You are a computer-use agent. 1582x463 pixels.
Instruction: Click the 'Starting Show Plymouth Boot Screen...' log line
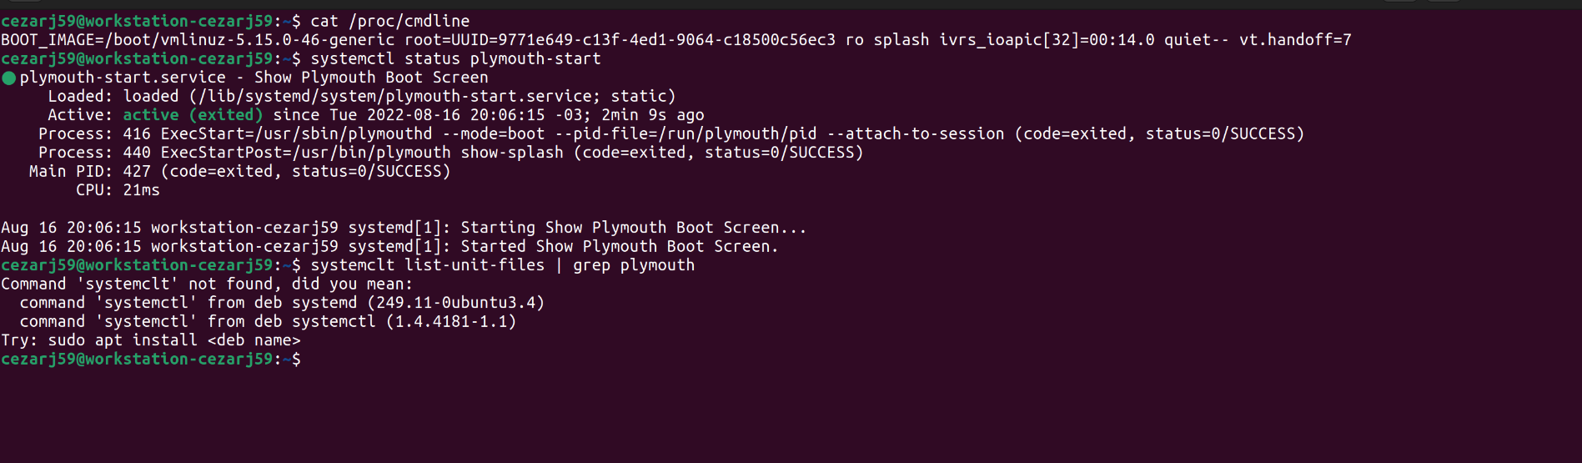(x=404, y=228)
